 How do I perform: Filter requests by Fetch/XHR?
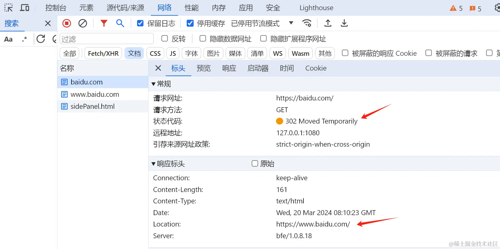(x=103, y=53)
